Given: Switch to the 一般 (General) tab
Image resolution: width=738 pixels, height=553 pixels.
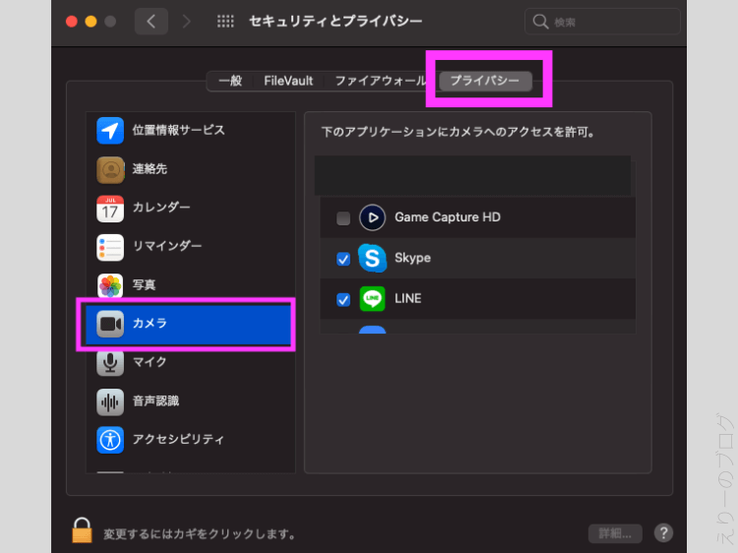Looking at the screenshot, I should click(x=229, y=81).
